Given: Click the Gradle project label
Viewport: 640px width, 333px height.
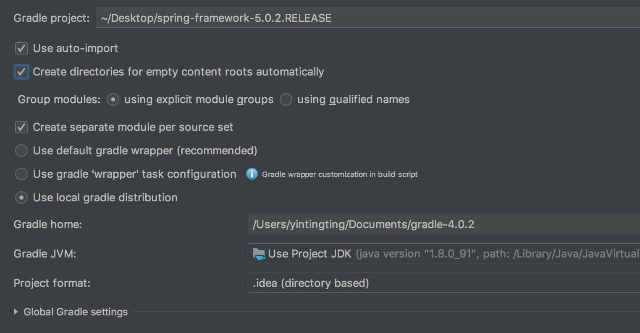Looking at the screenshot, I should [x=52, y=18].
